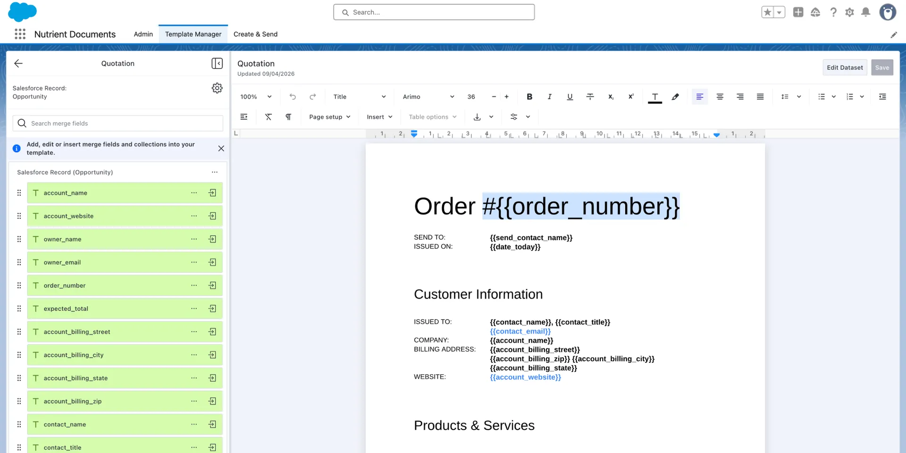Open the Title paragraph style dropdown
906x453 pixels.
(360, 97)
